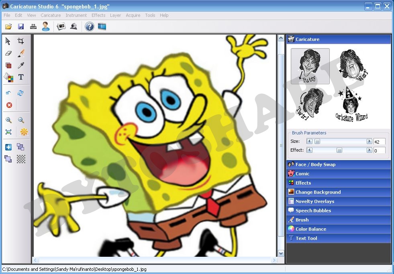Click the Effect value field showing 0
Viewport: 394px width, 274px height.
tap(379, 150)
